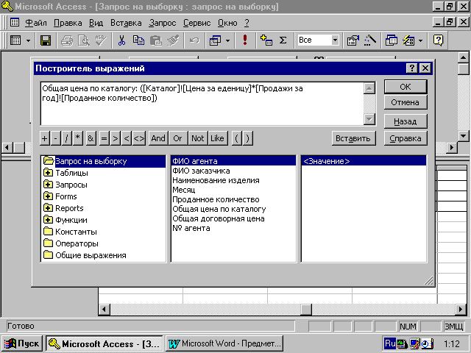Confirm the expression with OK button
The height and width of the screenshot is (353, 471).
coord(406,87)
